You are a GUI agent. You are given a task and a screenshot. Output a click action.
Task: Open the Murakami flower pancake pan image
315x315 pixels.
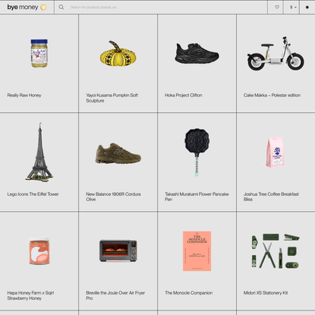pyautogui.click(x=197, y=152)
